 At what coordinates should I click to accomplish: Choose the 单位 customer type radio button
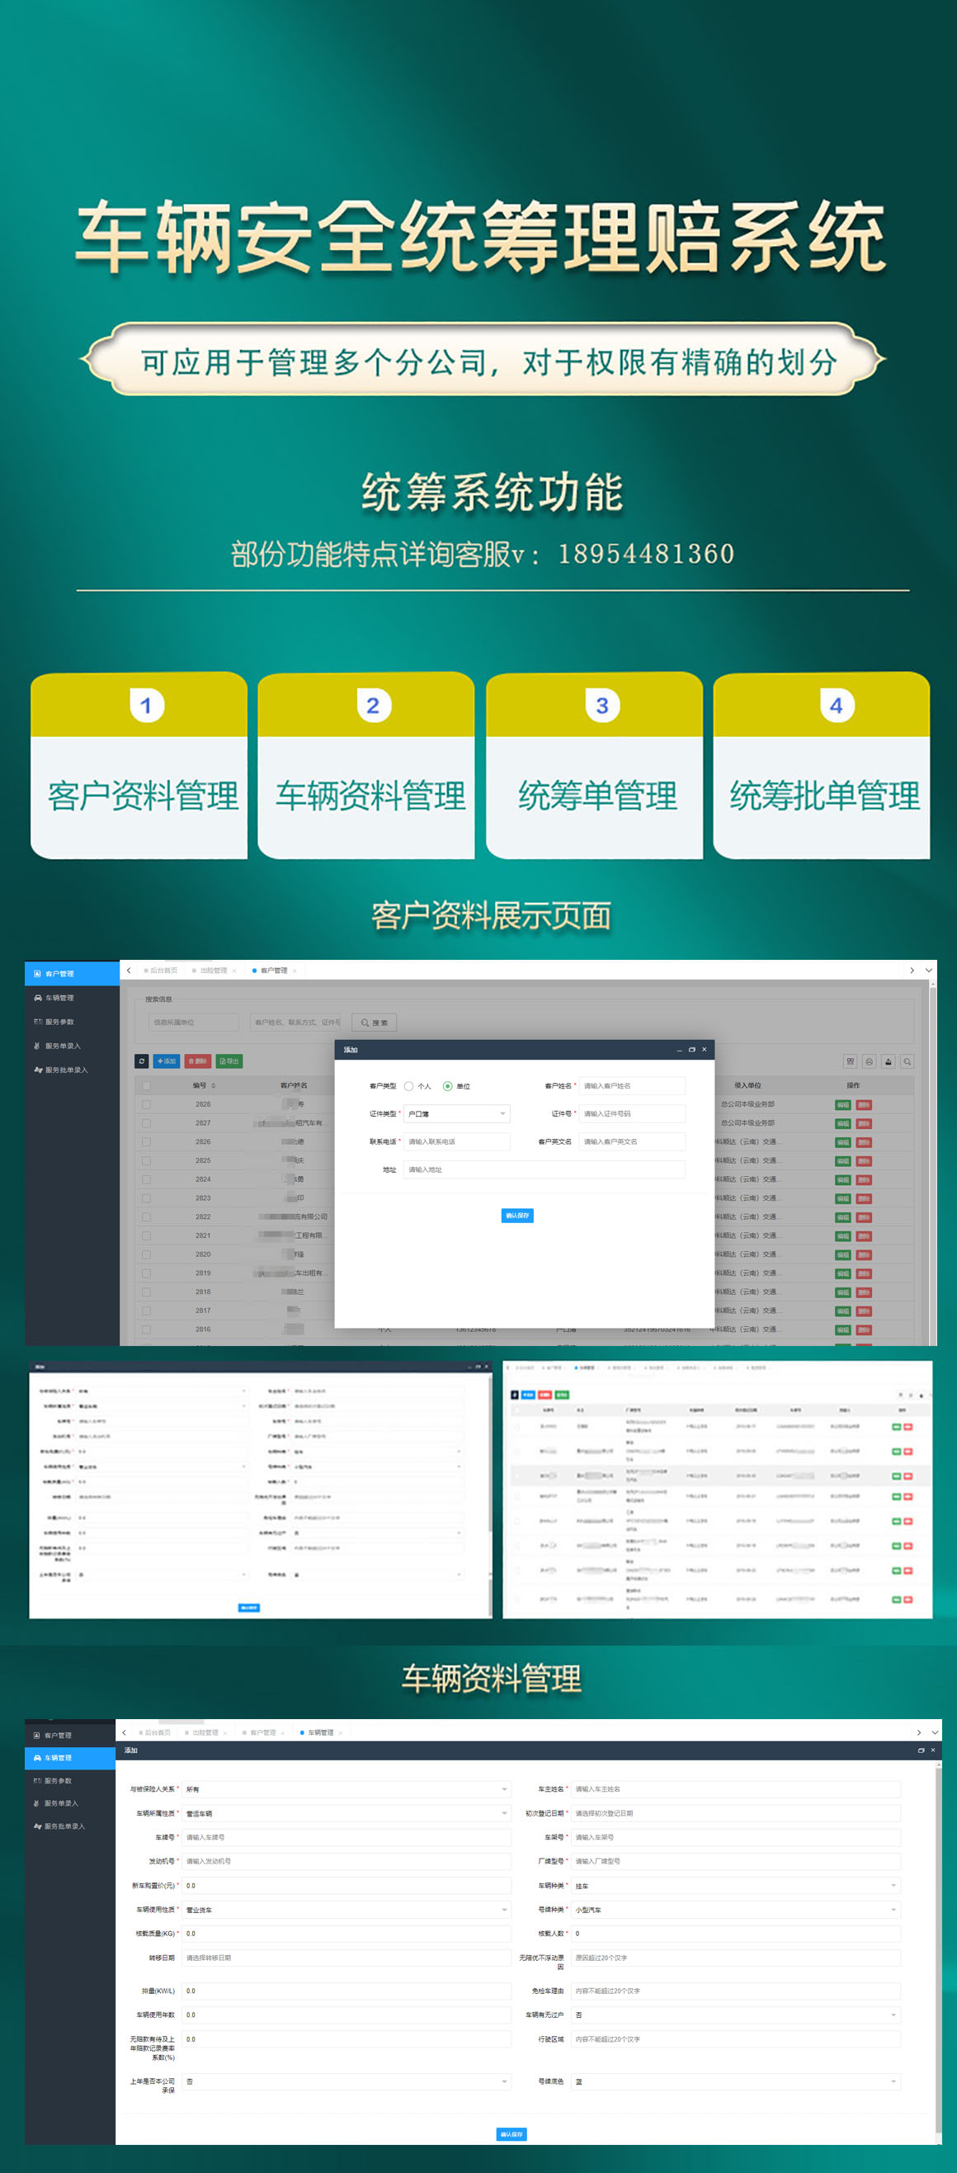[x=448, y=1086]
